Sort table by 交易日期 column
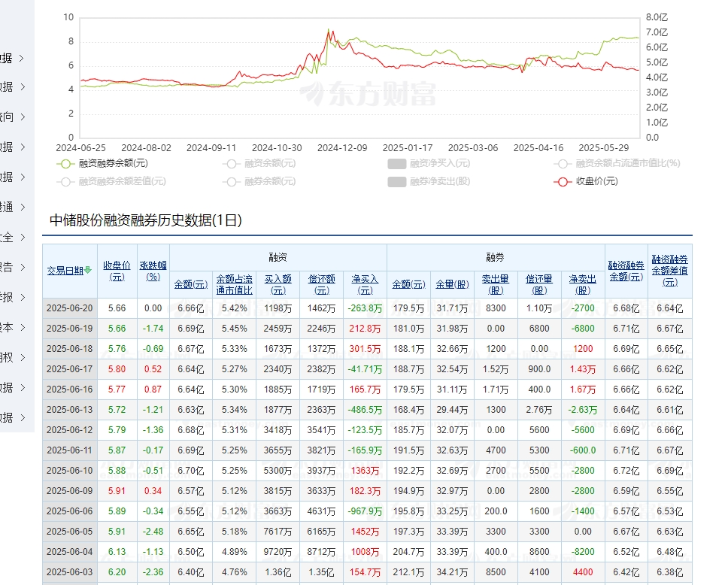The image size is (728, 585). (x=65, y=271)
